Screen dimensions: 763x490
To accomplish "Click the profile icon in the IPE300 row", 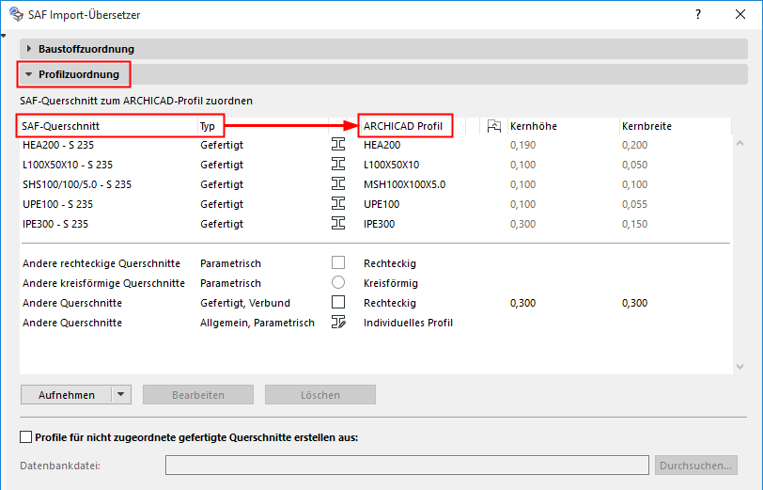I will [338, 223].
